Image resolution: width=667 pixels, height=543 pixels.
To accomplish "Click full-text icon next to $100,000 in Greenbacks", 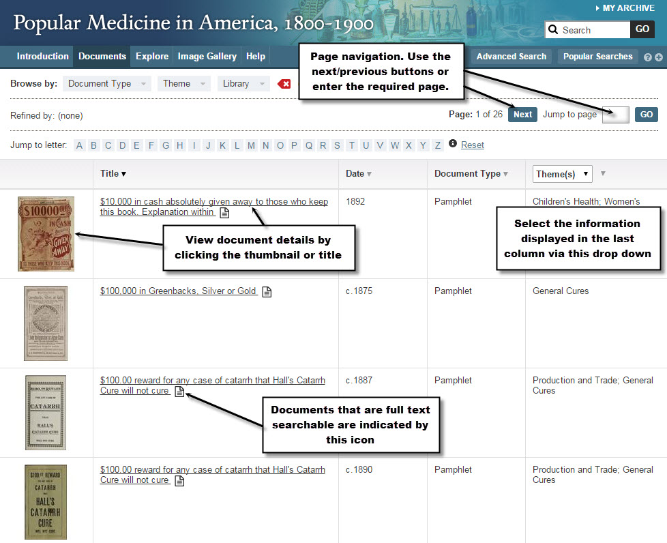I will point(267,292).
